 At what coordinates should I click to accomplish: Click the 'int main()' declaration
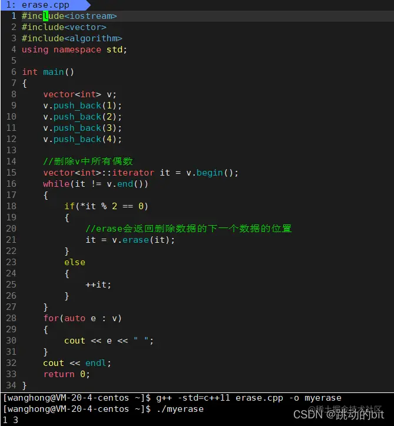48,72
